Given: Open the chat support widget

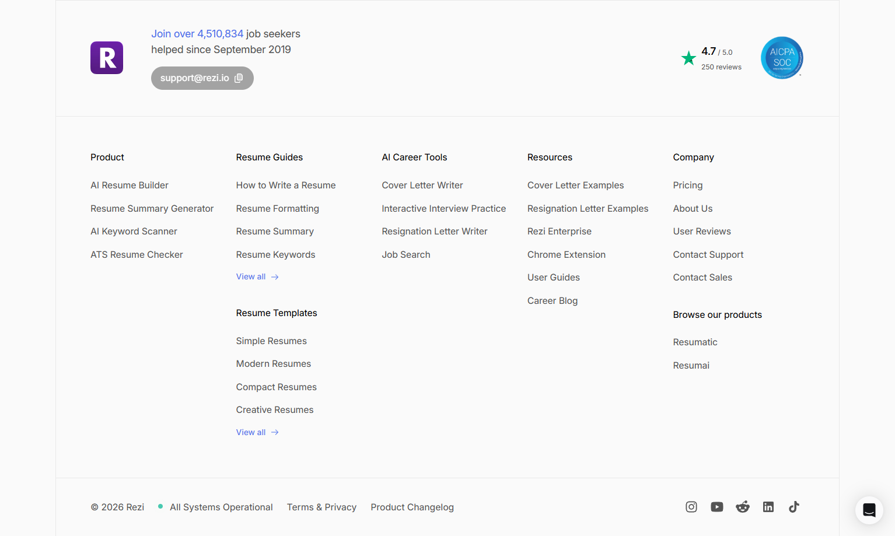Looking at the screenshot, I should [x=869, y=510].
